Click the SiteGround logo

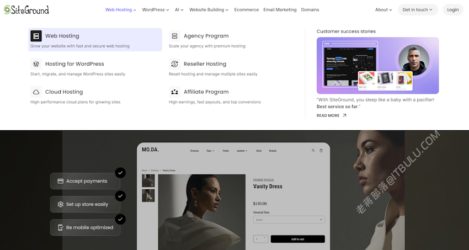26,9
